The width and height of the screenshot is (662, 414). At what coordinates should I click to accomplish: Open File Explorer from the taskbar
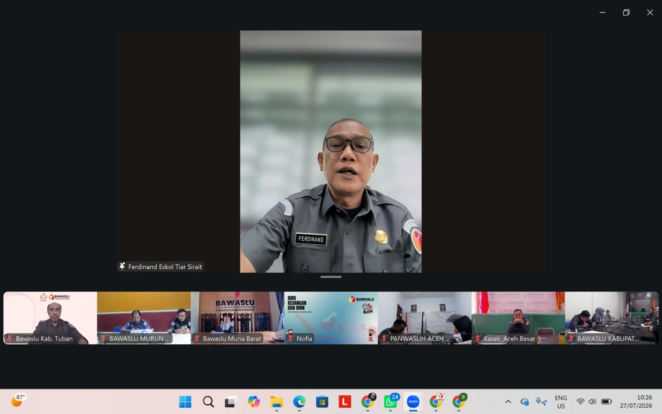(x=276, y=402)
